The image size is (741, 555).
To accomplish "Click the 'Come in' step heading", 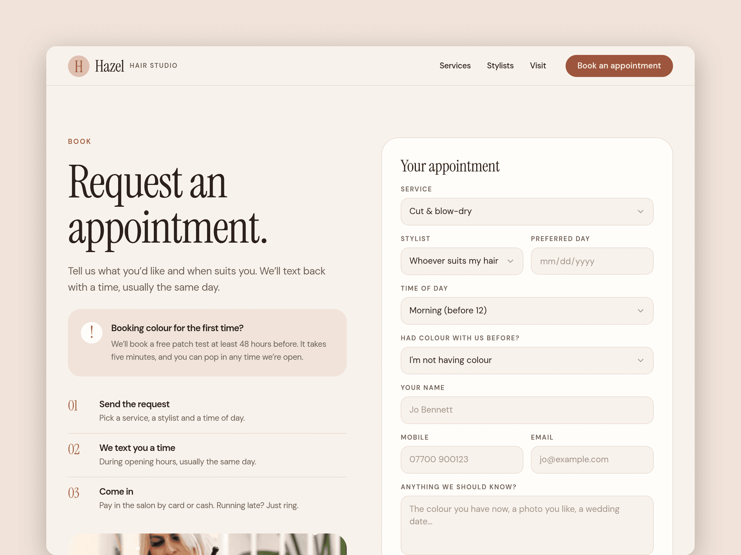I will [116, 492].
